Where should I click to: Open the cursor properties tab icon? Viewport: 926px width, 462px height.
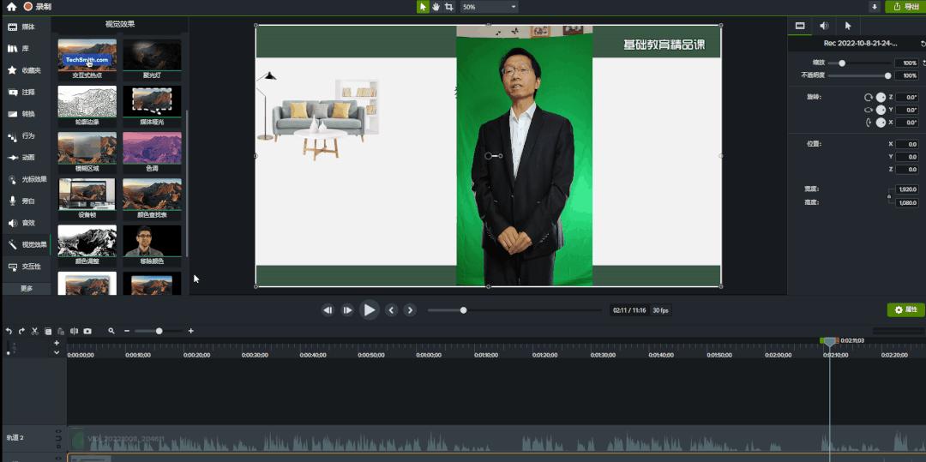pyautogui.click(x=848, y=26)
